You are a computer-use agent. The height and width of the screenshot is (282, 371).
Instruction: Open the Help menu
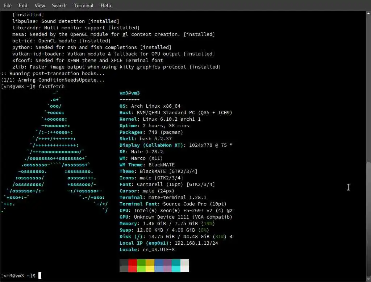coord(106,5)
